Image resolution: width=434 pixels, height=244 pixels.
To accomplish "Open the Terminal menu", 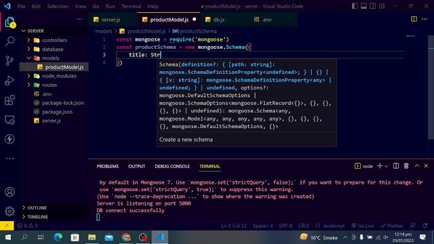I will click(131, 6).
